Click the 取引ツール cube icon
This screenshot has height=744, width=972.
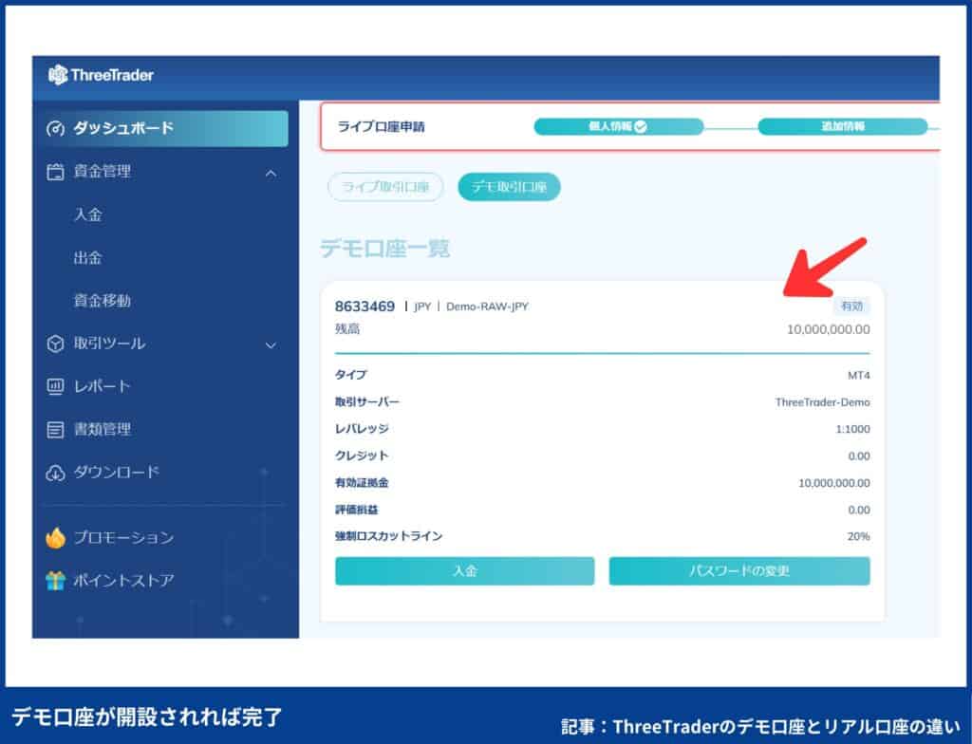(55, 344)
